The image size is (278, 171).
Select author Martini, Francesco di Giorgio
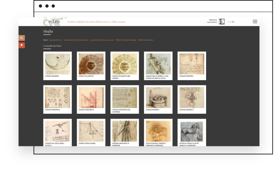click(x=126, y=40)
